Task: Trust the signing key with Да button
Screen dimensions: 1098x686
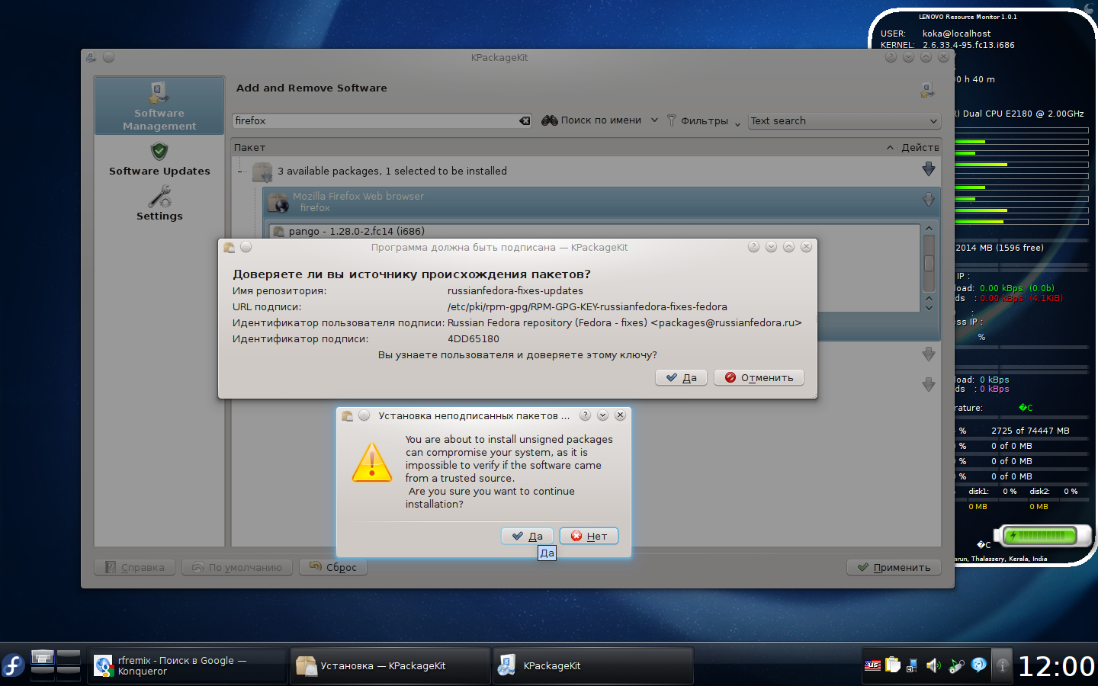Action: pos(681,377)
